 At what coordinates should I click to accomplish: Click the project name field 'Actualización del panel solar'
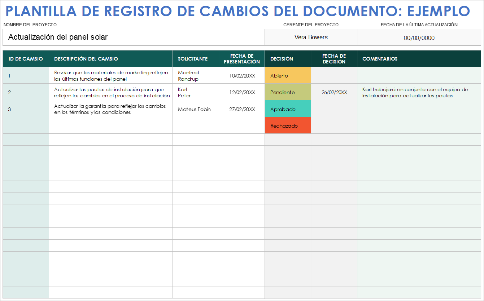click(x=134, y=37)
